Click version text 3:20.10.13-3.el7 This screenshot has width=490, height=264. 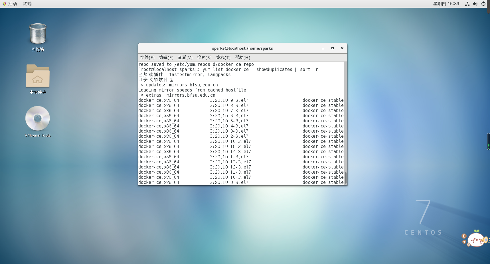coord(230,162)
